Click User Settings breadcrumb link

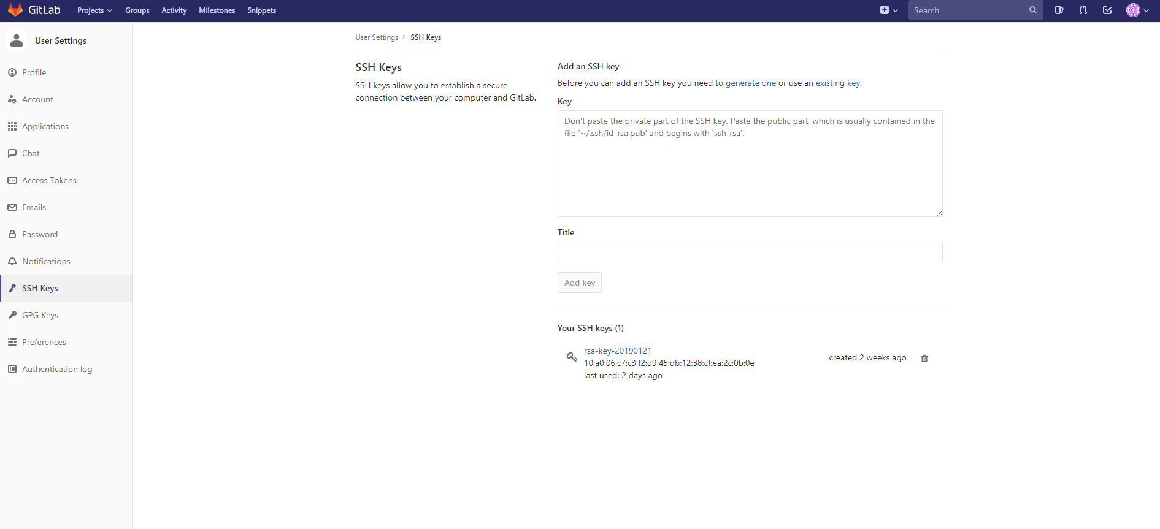coord(377,37)
